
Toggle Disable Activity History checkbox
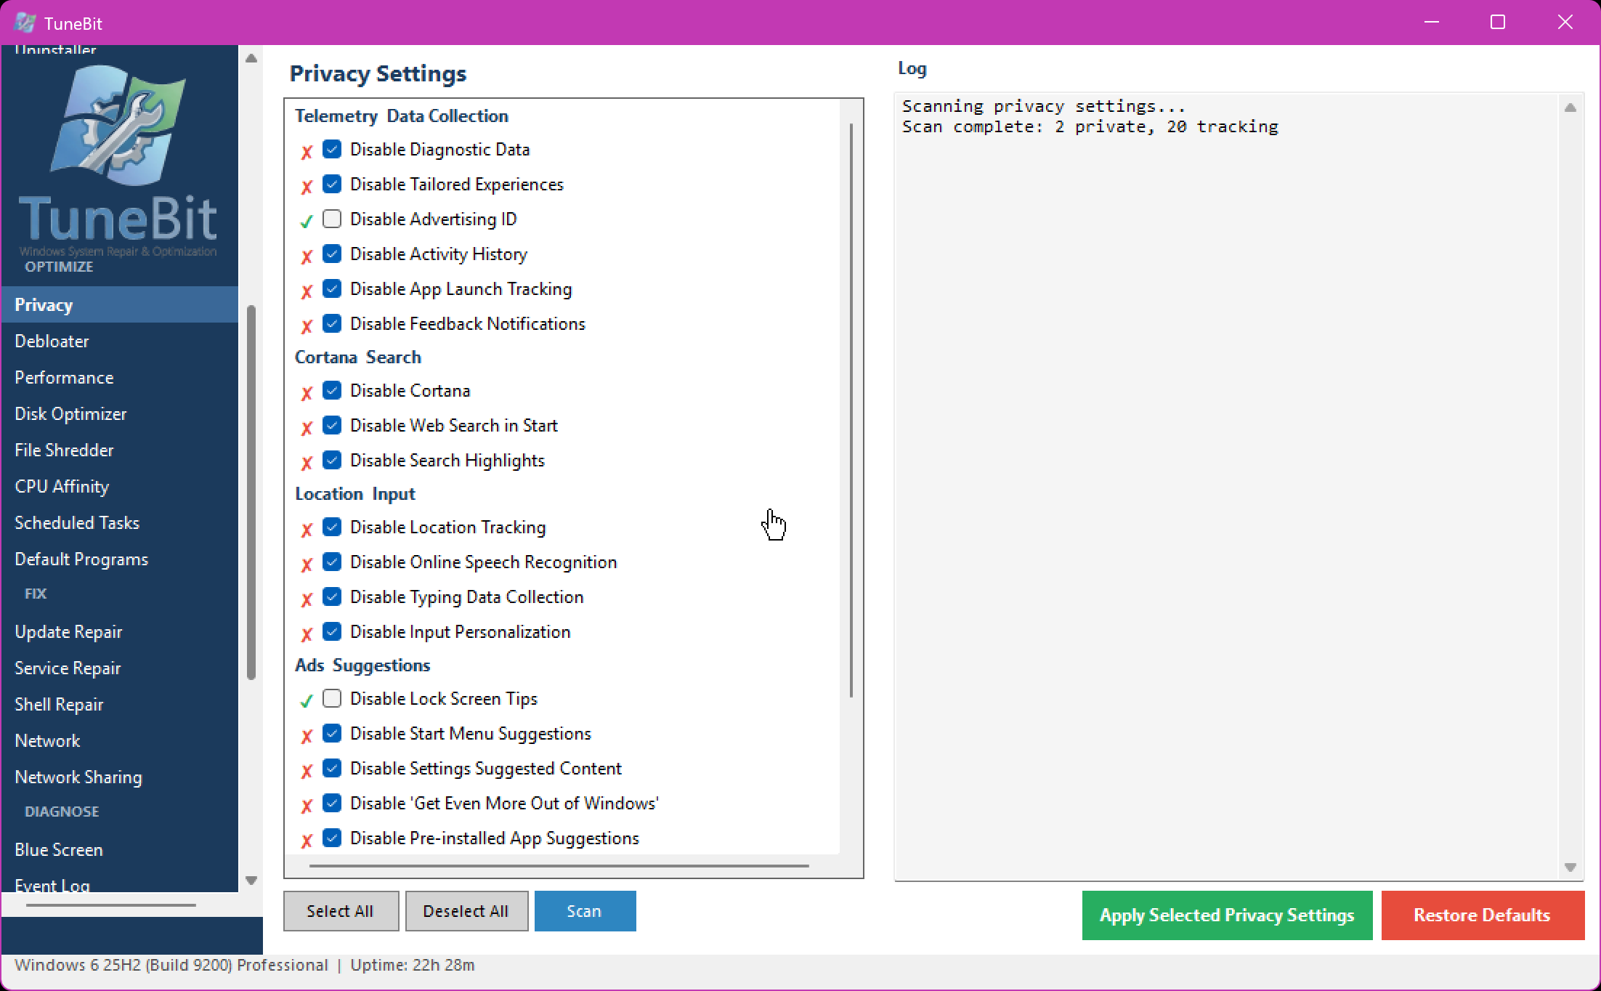coord(332,254)
